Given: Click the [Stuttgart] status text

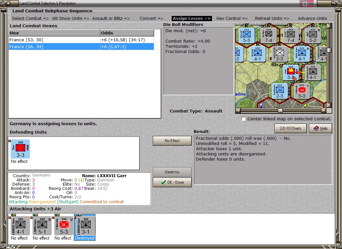Looking at the screenshot, I should [68, 202].
